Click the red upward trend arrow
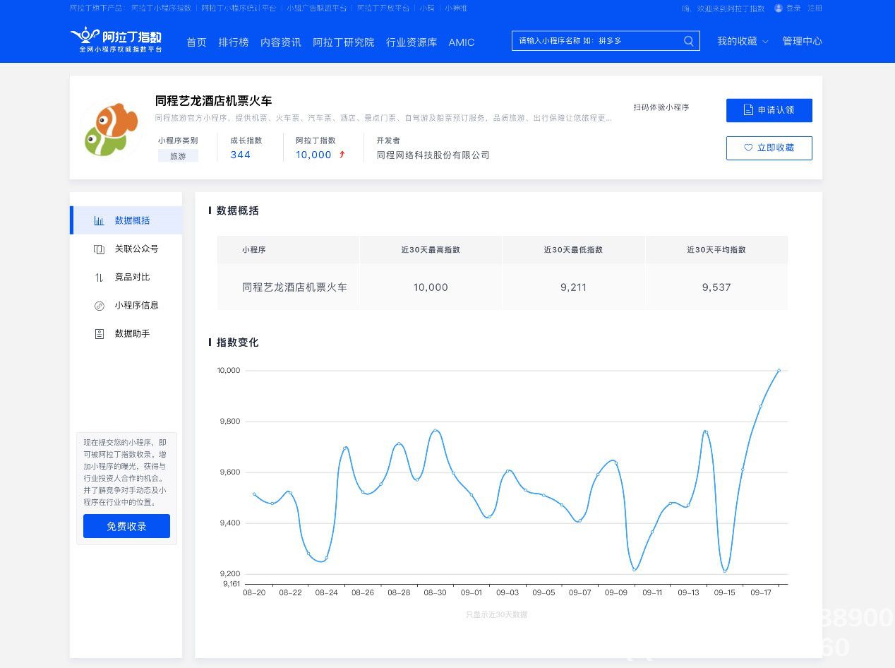Screen dimensions: 895x668 (342, 155)
